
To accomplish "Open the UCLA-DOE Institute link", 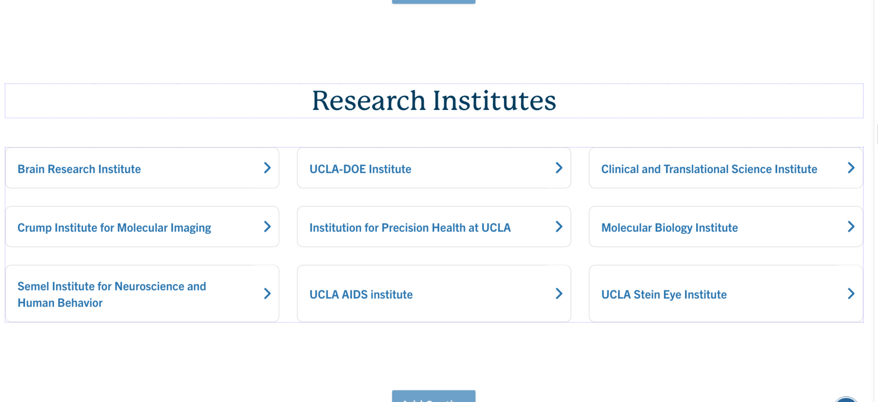I will tap(360, 169).
